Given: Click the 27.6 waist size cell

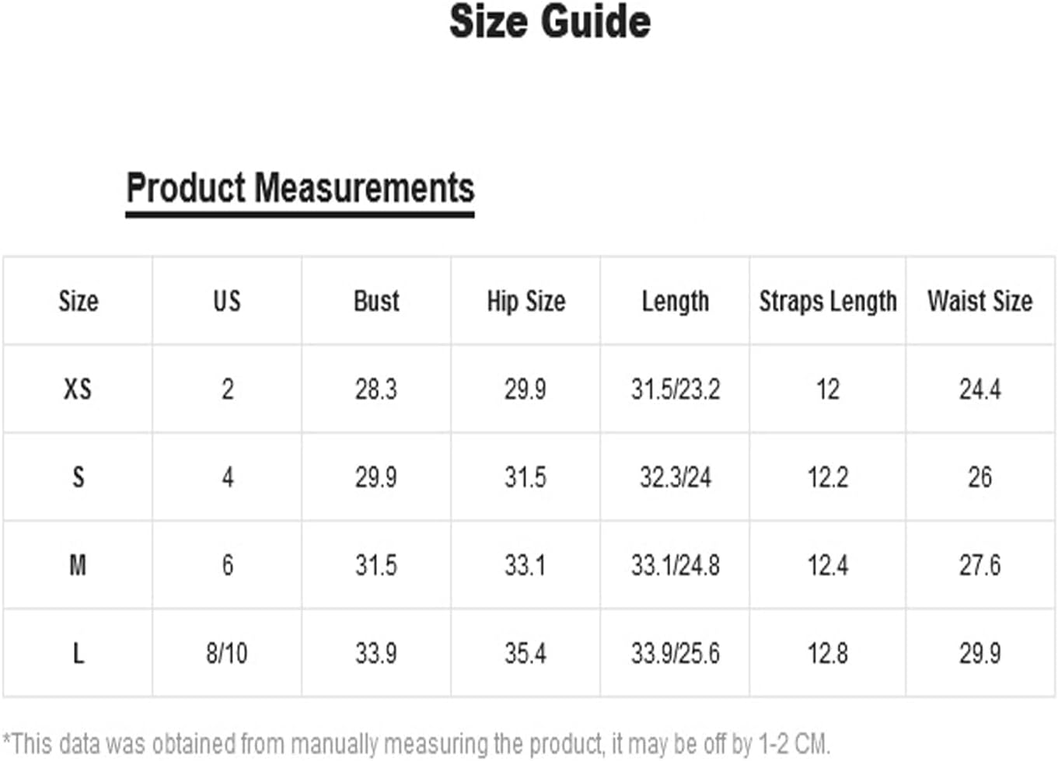Looking at the screenshot, I should point(980,565).
